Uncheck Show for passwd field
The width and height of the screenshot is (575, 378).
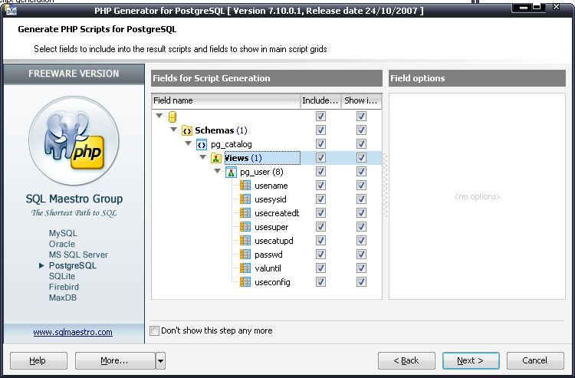(x=361, y=254)
